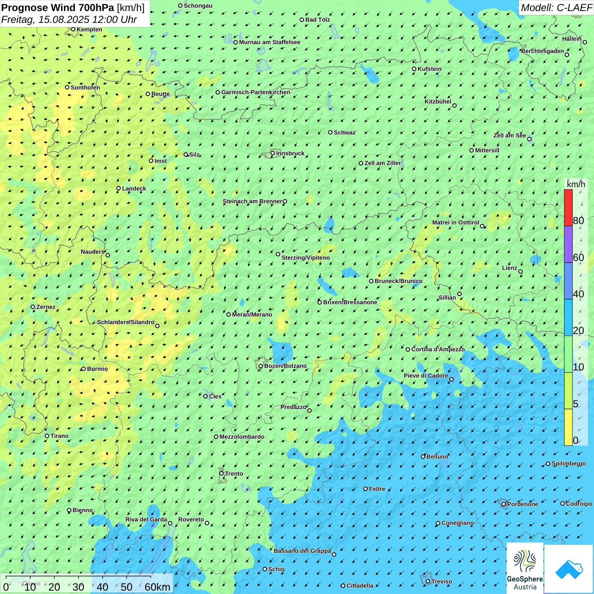
Task: Click the green 10-20 km/h legend color
Action: tap(568, 354)
